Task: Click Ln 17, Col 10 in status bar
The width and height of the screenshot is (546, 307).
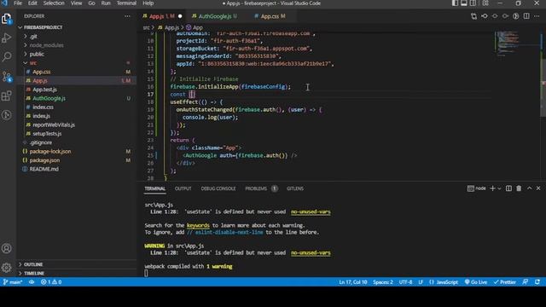Action: 352,282
